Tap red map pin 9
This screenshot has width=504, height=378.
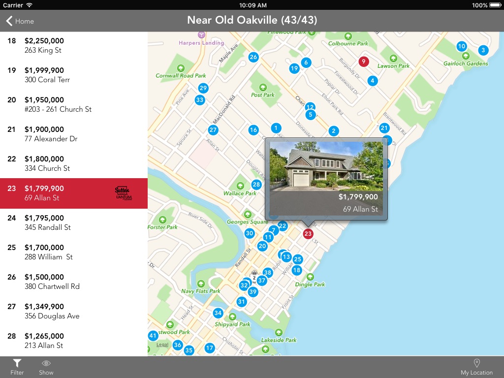(364, 62)
